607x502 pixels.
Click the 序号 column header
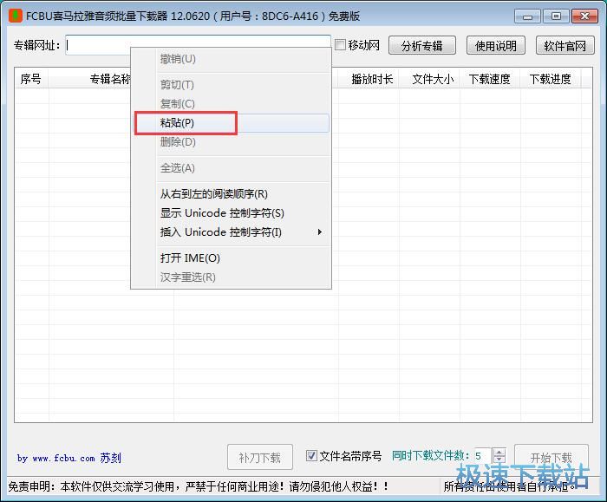point(31,79)
